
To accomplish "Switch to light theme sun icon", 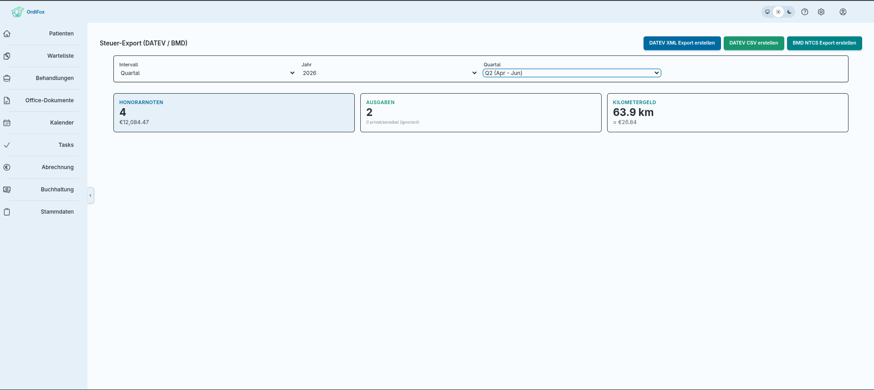I will pos(778,12).
